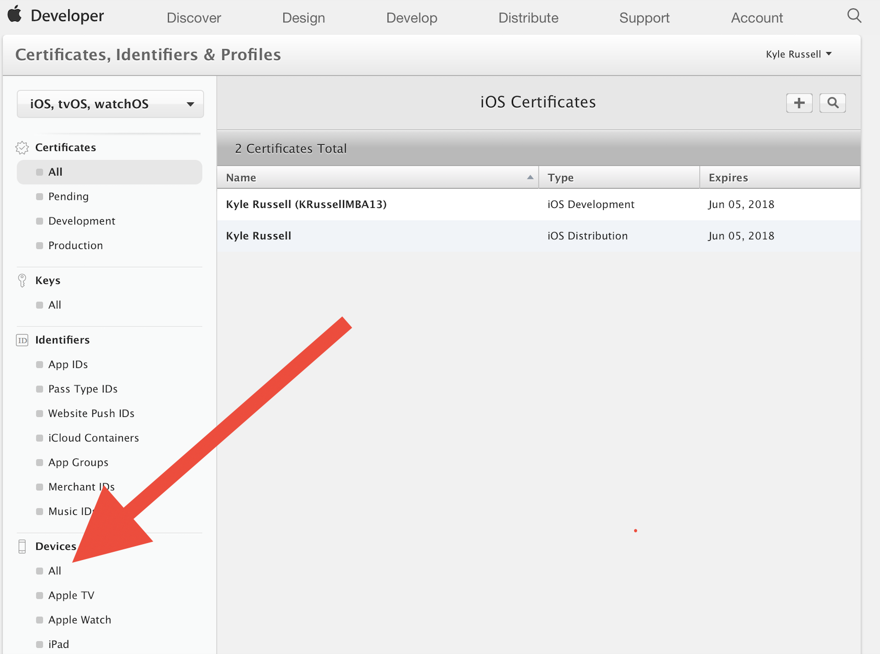Click the Certificates section heading
Screen dimensions: 880x654
(x=66, y=148)
